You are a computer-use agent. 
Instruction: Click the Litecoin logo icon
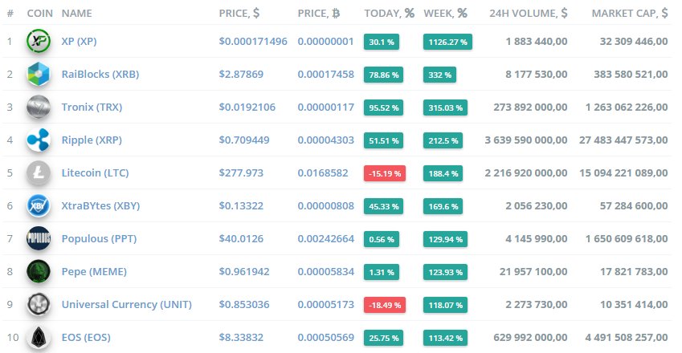39,172
